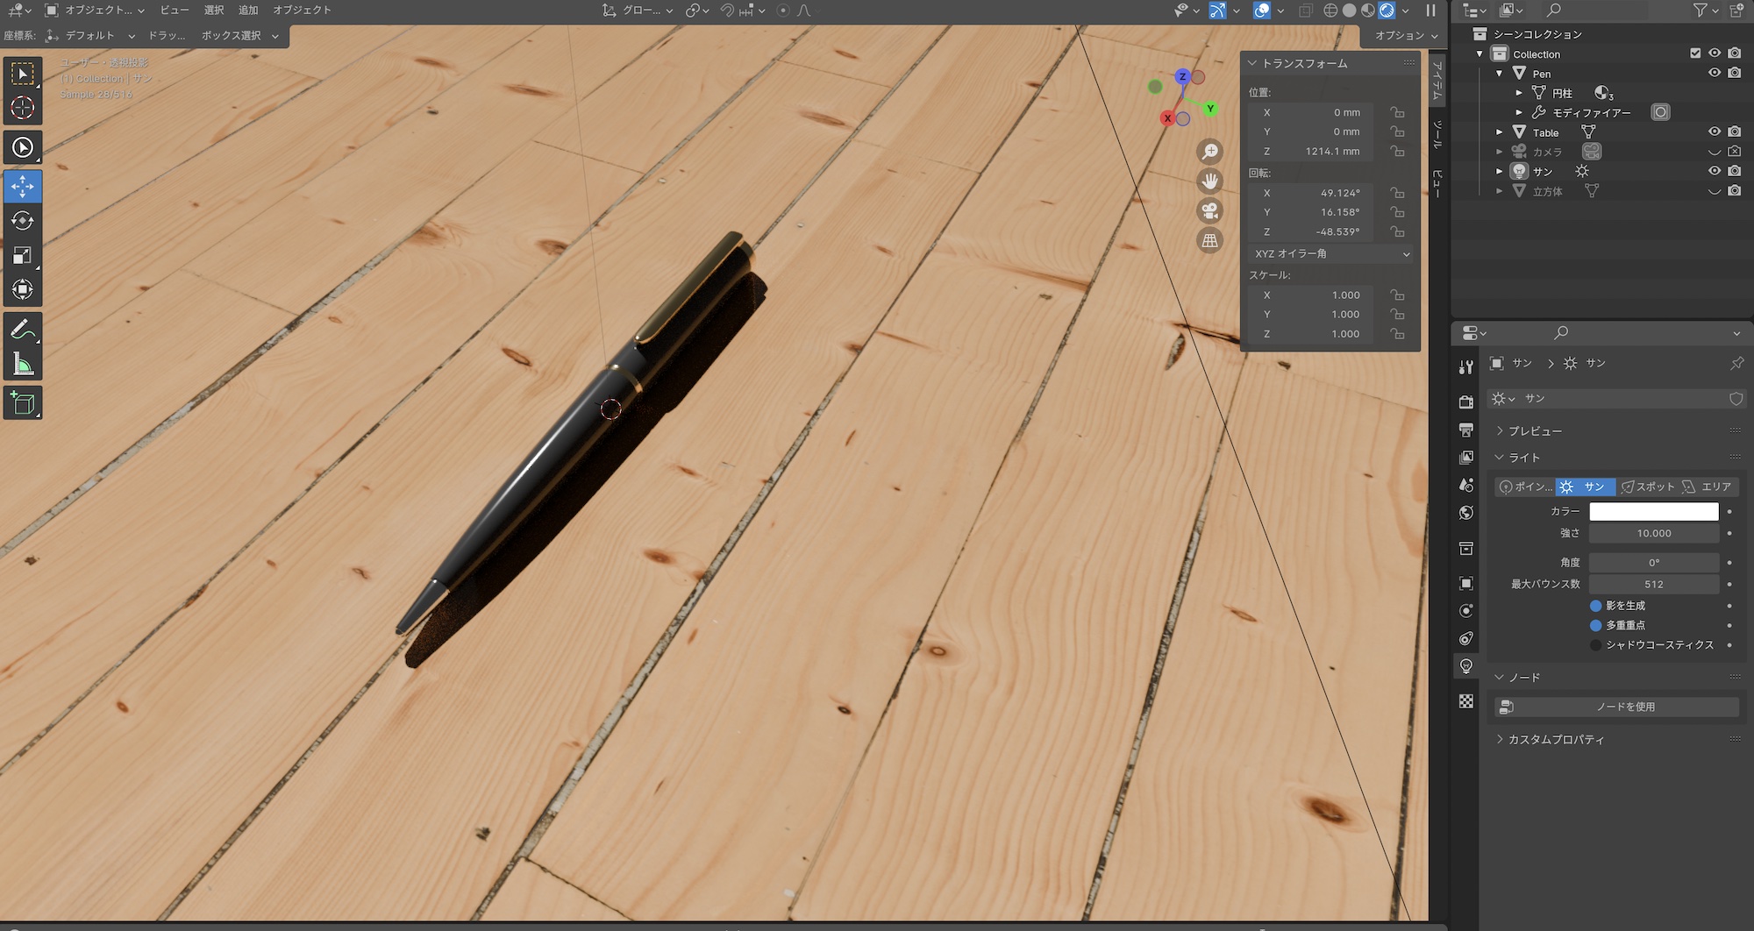Screen dimensions: 1754x931
Task: Hide the Pen object in outliner
Action: coord(1714,74)
